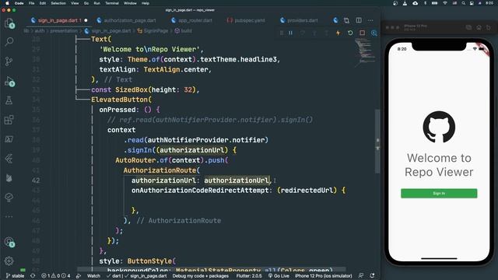The image size is (498, 280).
Task: Click the Hot Reload lightning icon
Action: (x=338, y=33)
